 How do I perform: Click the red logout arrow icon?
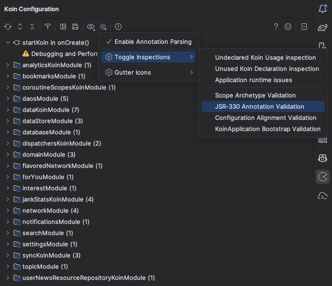click(x=303, y=27)
